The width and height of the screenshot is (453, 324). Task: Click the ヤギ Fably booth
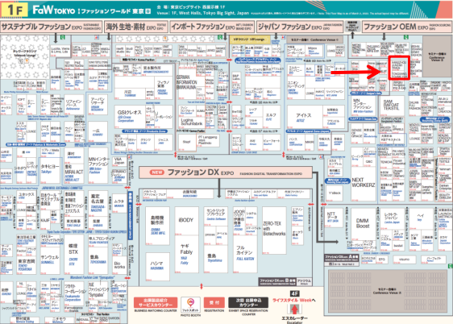pos(186,254)
